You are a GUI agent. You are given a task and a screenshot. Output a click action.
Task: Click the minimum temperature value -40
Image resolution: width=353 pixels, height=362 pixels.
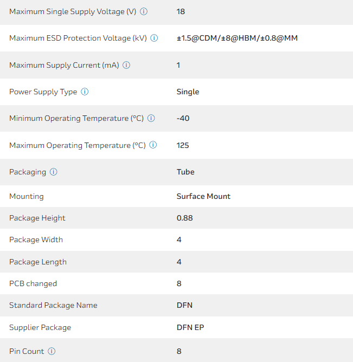[183, 118]
